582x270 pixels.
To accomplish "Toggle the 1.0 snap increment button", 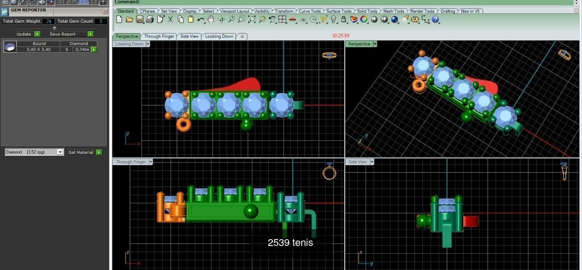I will pos(94,2).
